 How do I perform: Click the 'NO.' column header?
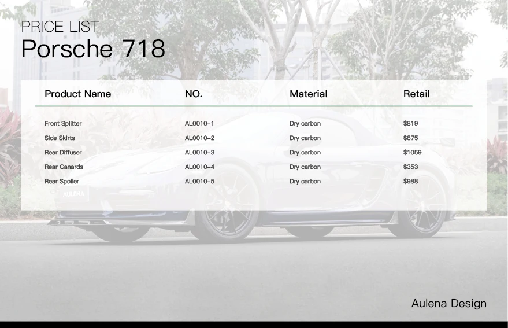click(x=194, y=94)
